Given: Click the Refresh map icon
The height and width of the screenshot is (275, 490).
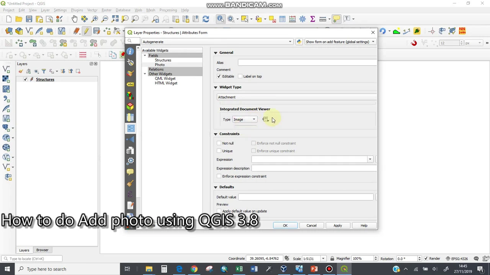Looking at the screenshot, I should click(x=206, y=19).
